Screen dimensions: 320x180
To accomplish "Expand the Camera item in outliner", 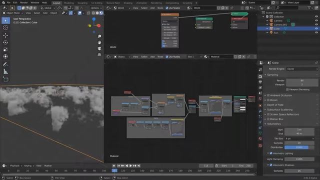I will coord(267,20).
